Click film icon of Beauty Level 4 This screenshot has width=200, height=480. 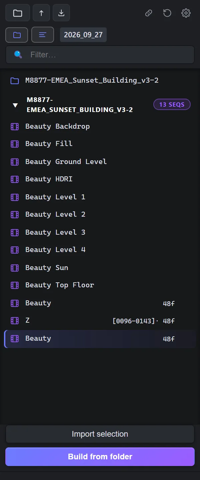[15, 250]
